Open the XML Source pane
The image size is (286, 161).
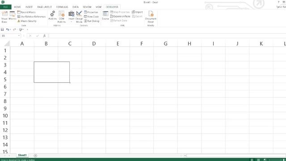[x=105, y=16]
